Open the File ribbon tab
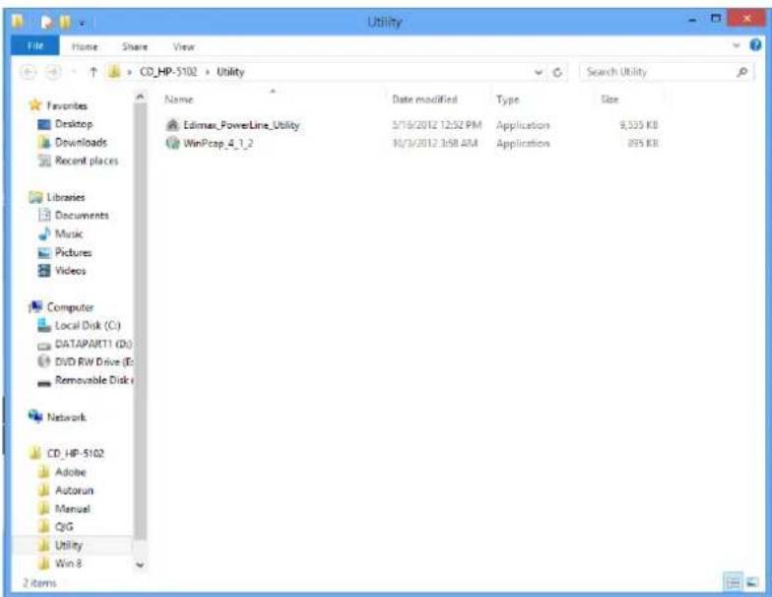772x597 pixels. click(35, 45)
